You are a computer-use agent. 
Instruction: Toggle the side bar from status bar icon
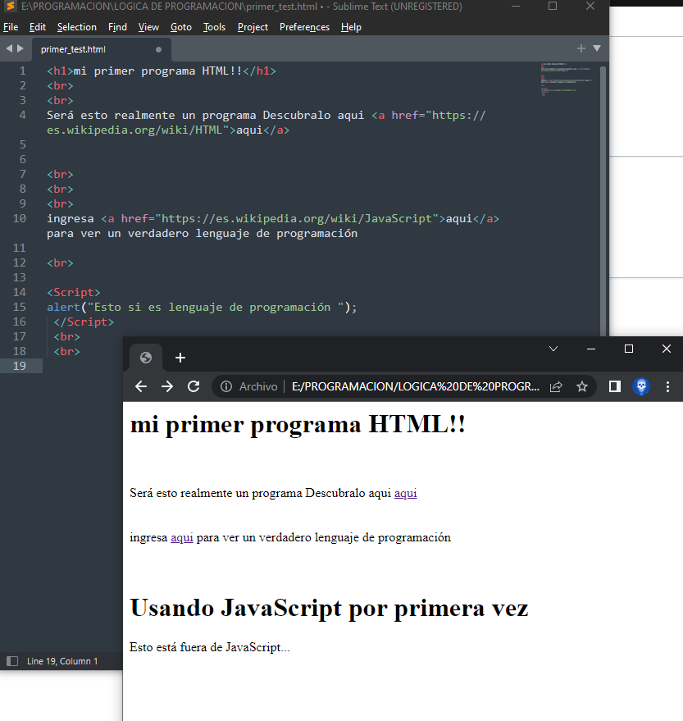12,661
